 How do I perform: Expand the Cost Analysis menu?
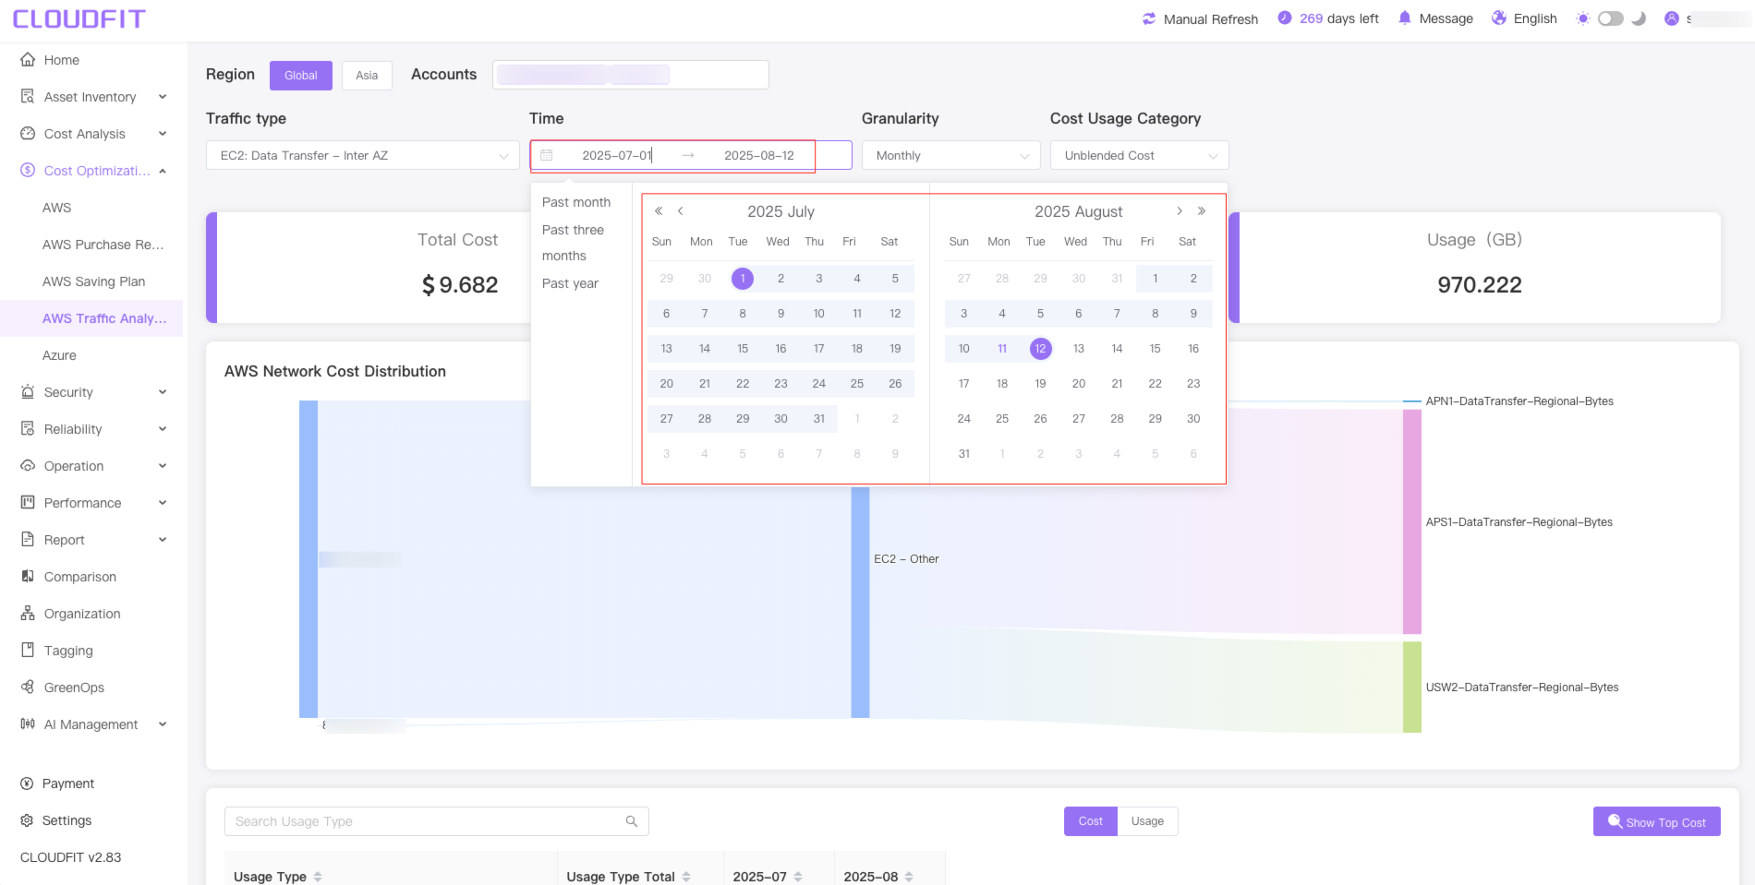coord(163,134)
